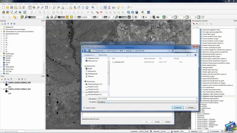Select Vegetation index (slope based) in toolbox
This screenshot has width=237, height=133.
212,96
